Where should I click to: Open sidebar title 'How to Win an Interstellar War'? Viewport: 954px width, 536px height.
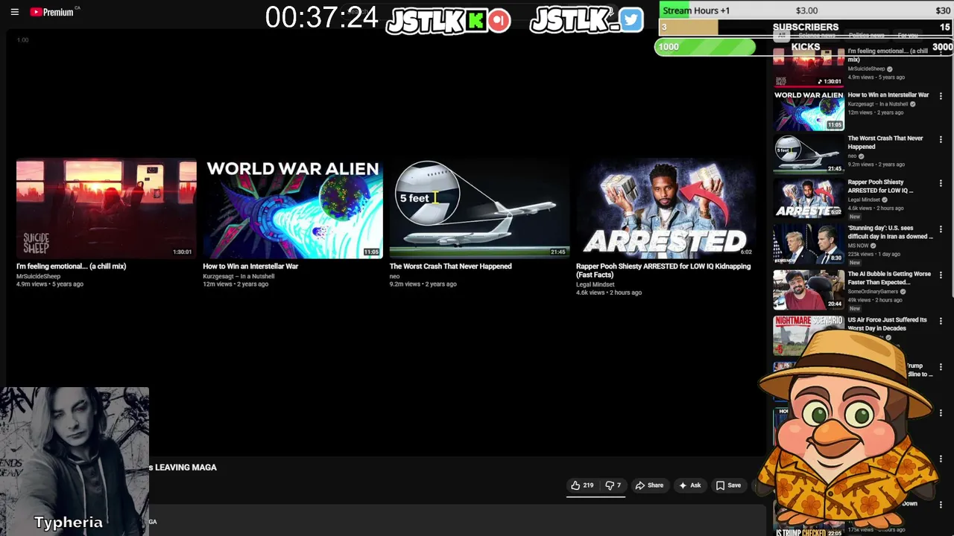[x=888, y=95]
